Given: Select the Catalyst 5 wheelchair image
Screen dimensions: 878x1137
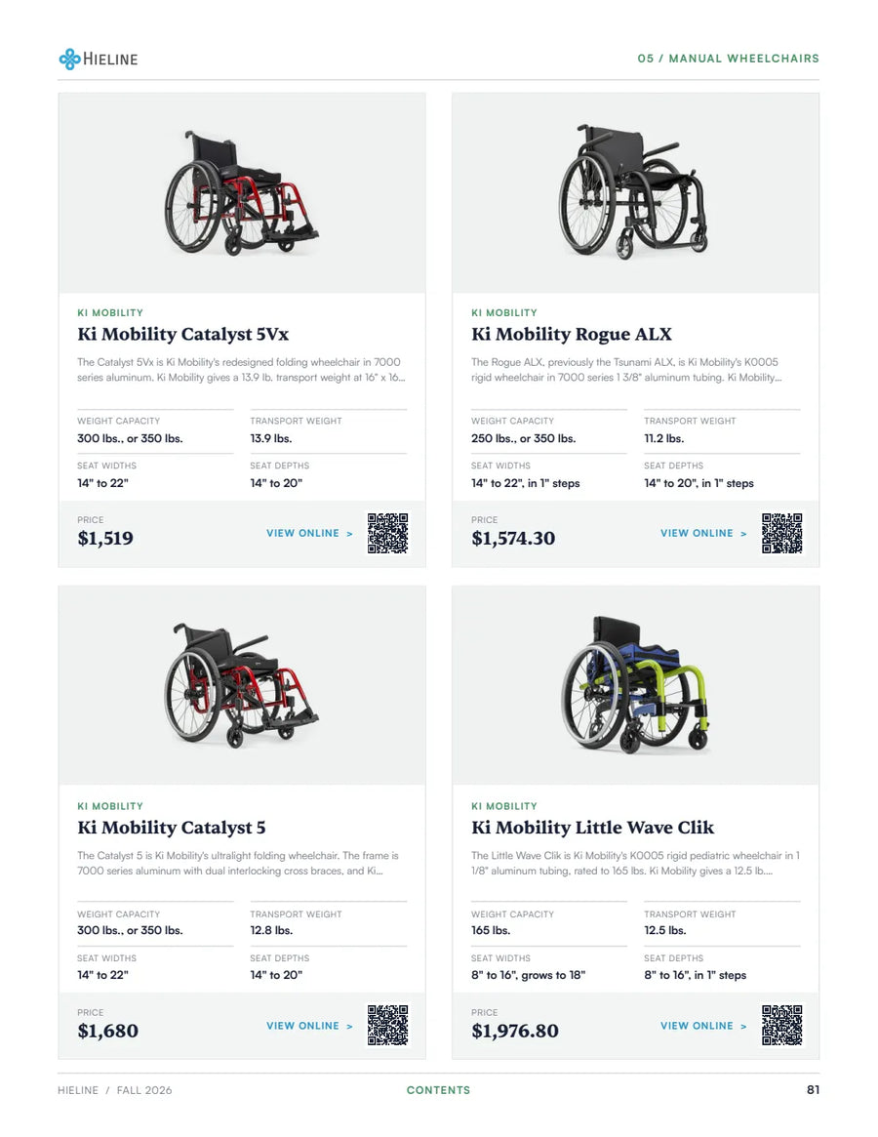Looking at the screenshot, I should (x=242, y=685).
